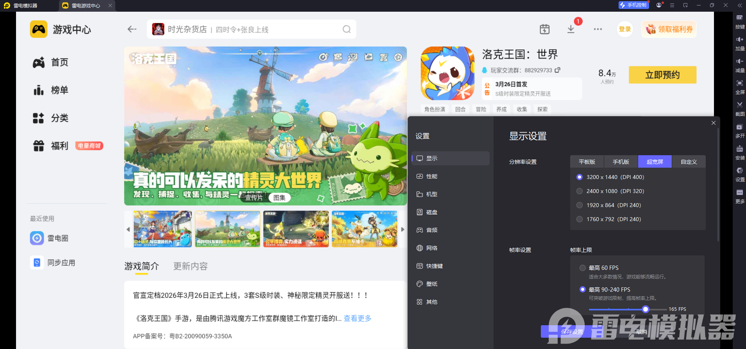
Task: Copy the player group number 882929733
Action: (x=558, y=70)
